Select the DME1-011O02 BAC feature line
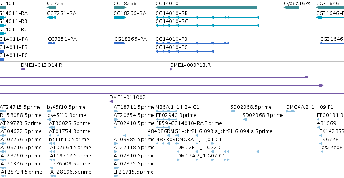Image resolution: width=344 pixels, height=178 pixels. pos(227,102)
